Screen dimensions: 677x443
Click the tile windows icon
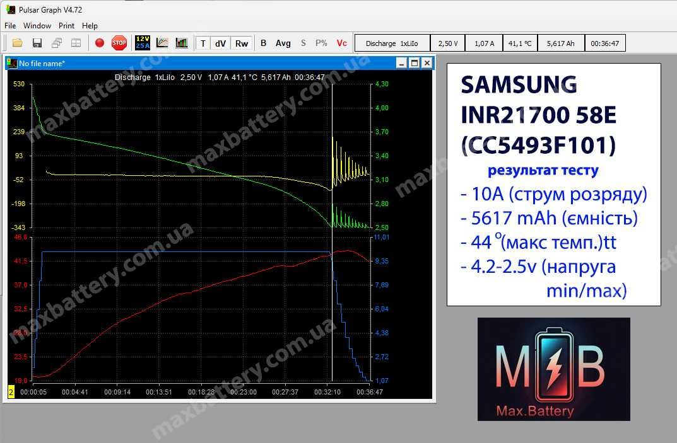[76, 43]
